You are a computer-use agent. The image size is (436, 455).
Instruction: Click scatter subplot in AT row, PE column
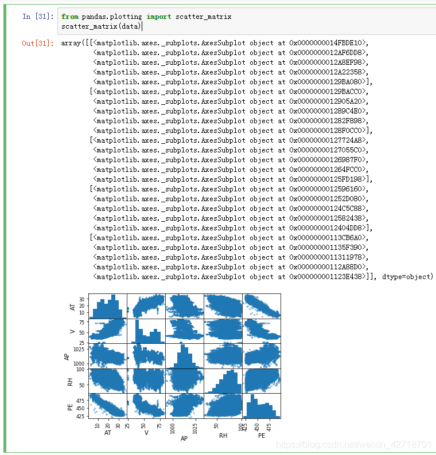pyautogui.click(x=262, y=306)
